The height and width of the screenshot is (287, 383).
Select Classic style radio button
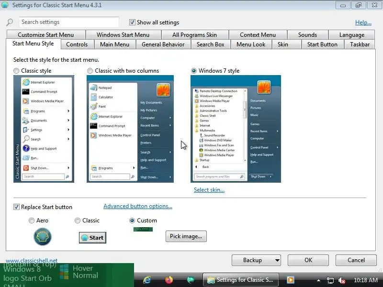click(16, 71)
